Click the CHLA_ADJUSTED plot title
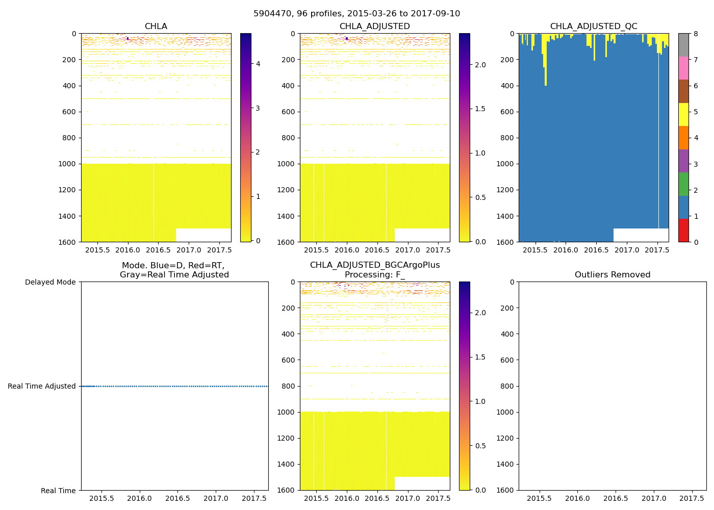The height and width of the screenshot is (510, 714). click(x=374, y=27)
